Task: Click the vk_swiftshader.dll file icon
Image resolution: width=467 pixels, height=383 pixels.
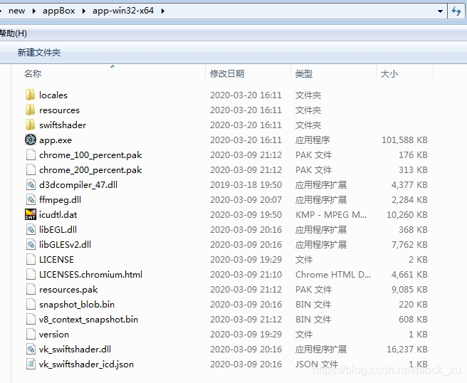Action: point(31,349)
